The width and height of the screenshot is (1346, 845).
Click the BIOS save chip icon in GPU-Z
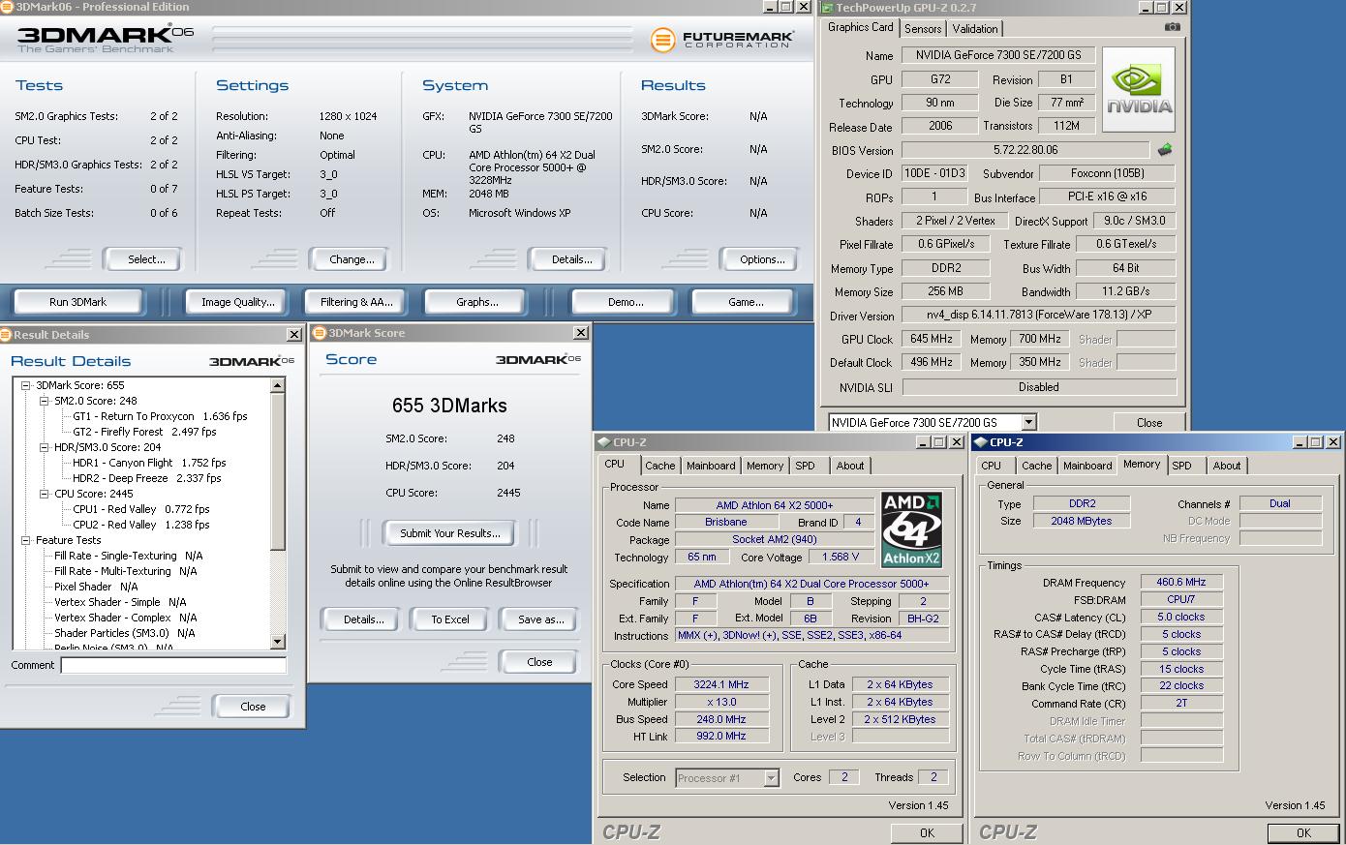click(x=1165, y=150)
